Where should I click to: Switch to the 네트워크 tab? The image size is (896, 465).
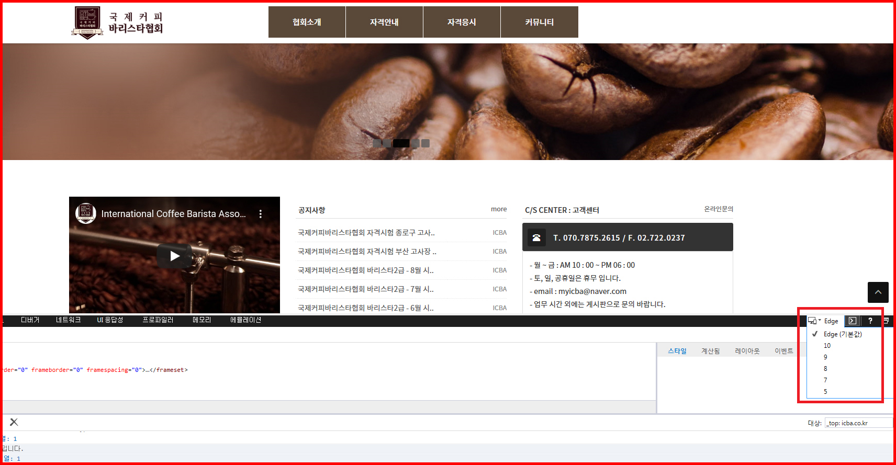pyautogui.click(x=68, y=320)
